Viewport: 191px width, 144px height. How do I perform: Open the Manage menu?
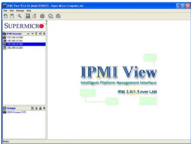tap(20, 11)
